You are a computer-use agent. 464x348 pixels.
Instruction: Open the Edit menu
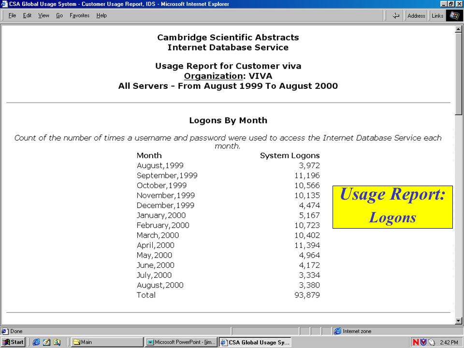click(27, 15)
